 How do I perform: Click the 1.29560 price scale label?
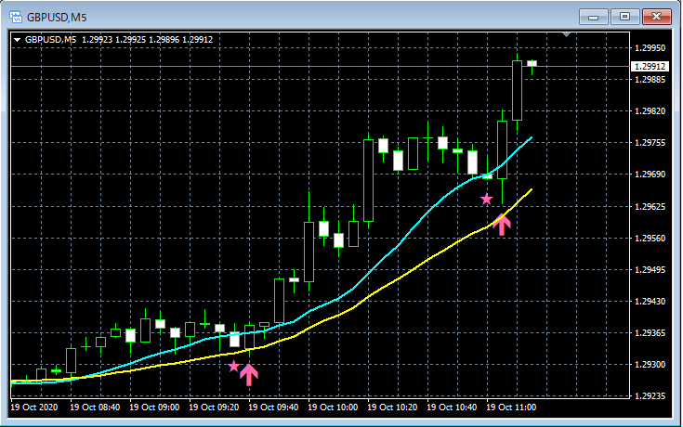(x=650, y=239)
